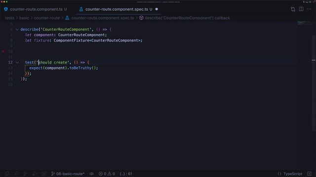Click the symbol icon before describe breadcrumb
316x177 pixels.
[x=141, y=18]
